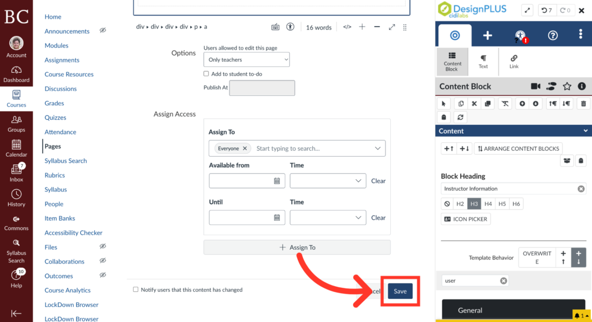Add paragraph above the block
Screen dimensions: 592x322
point(553,104)
